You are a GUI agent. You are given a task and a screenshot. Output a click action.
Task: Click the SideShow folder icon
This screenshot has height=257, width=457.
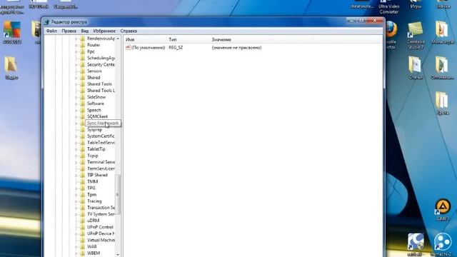[83, 97]
